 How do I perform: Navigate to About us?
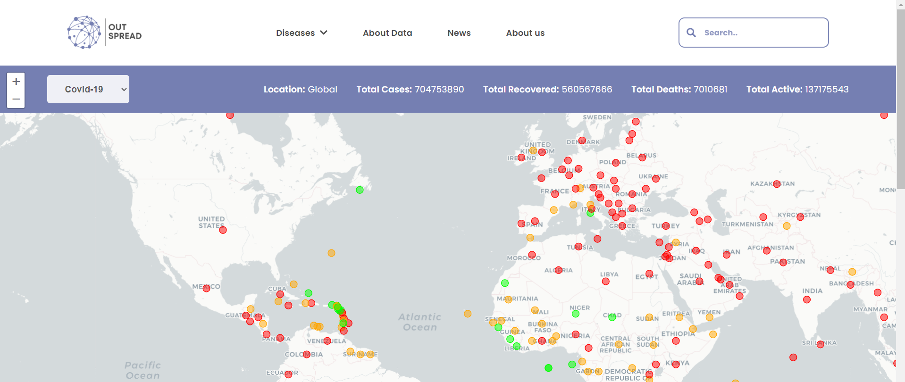tap(525, 33)
